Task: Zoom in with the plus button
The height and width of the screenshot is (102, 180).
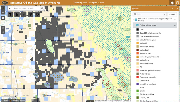Action: [x=3, y=8]
